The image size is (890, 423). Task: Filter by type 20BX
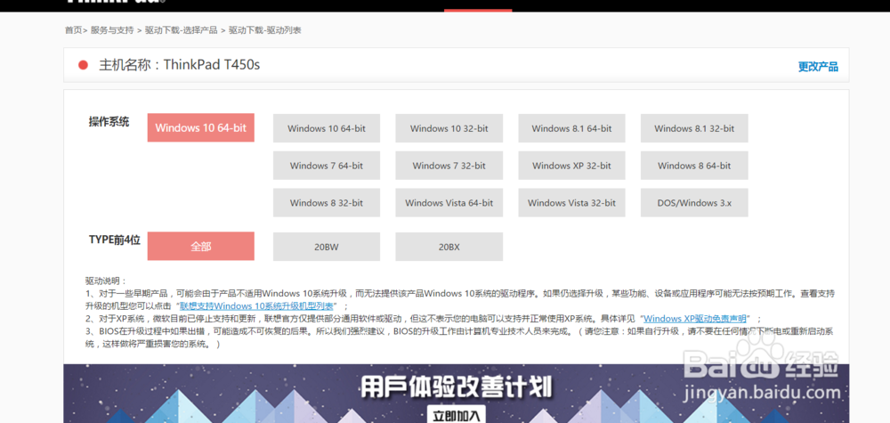click(x=449, y=247)
